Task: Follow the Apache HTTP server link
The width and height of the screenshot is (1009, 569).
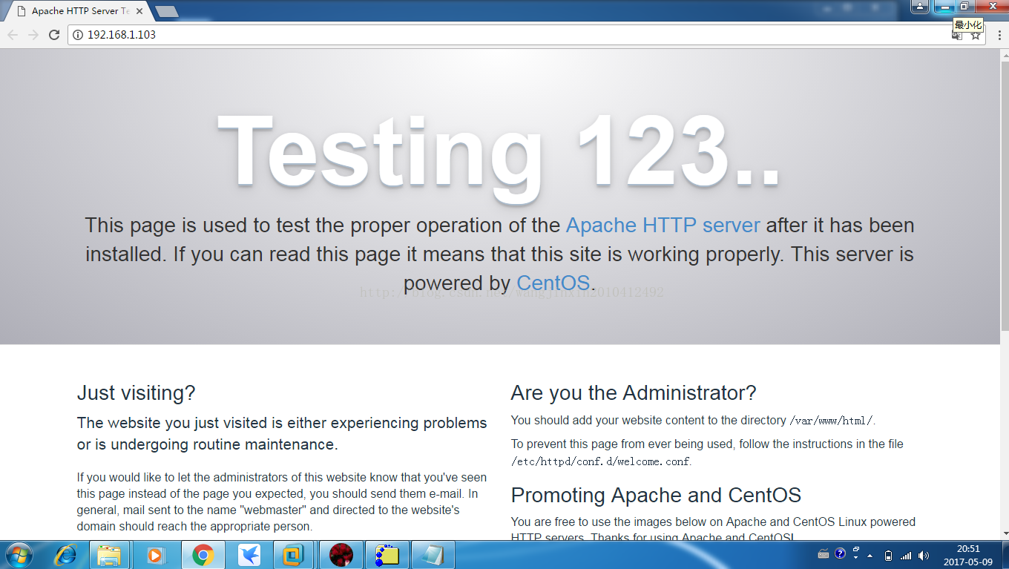Action: (663, 225)
